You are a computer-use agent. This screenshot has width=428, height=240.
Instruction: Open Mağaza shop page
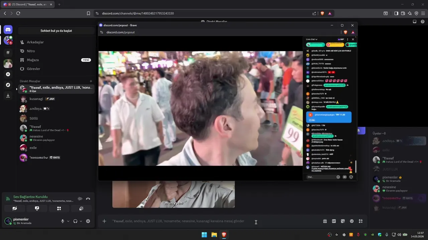56,60
